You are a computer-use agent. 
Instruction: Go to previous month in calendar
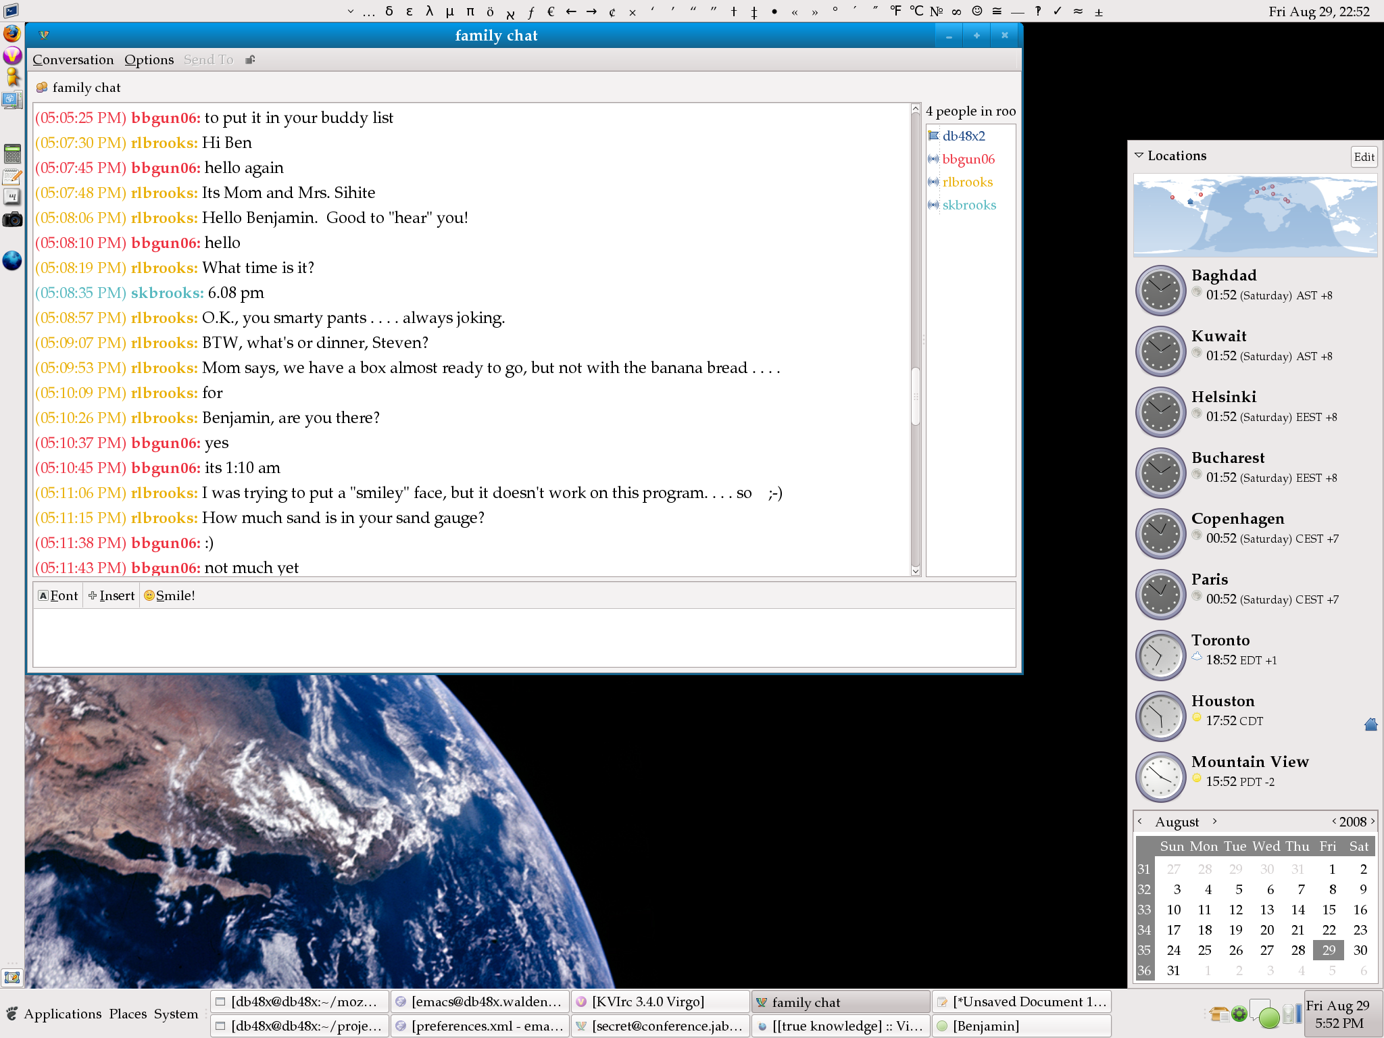coord(1140,821)
